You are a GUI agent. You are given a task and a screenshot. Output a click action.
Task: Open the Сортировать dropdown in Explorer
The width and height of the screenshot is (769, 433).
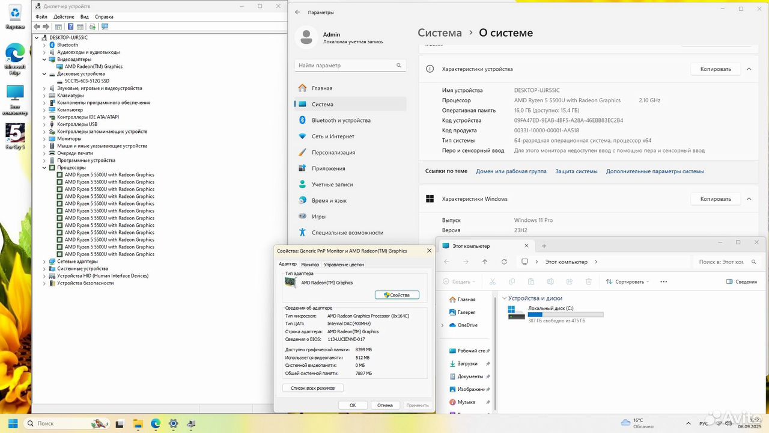click(x=628, y=281)
